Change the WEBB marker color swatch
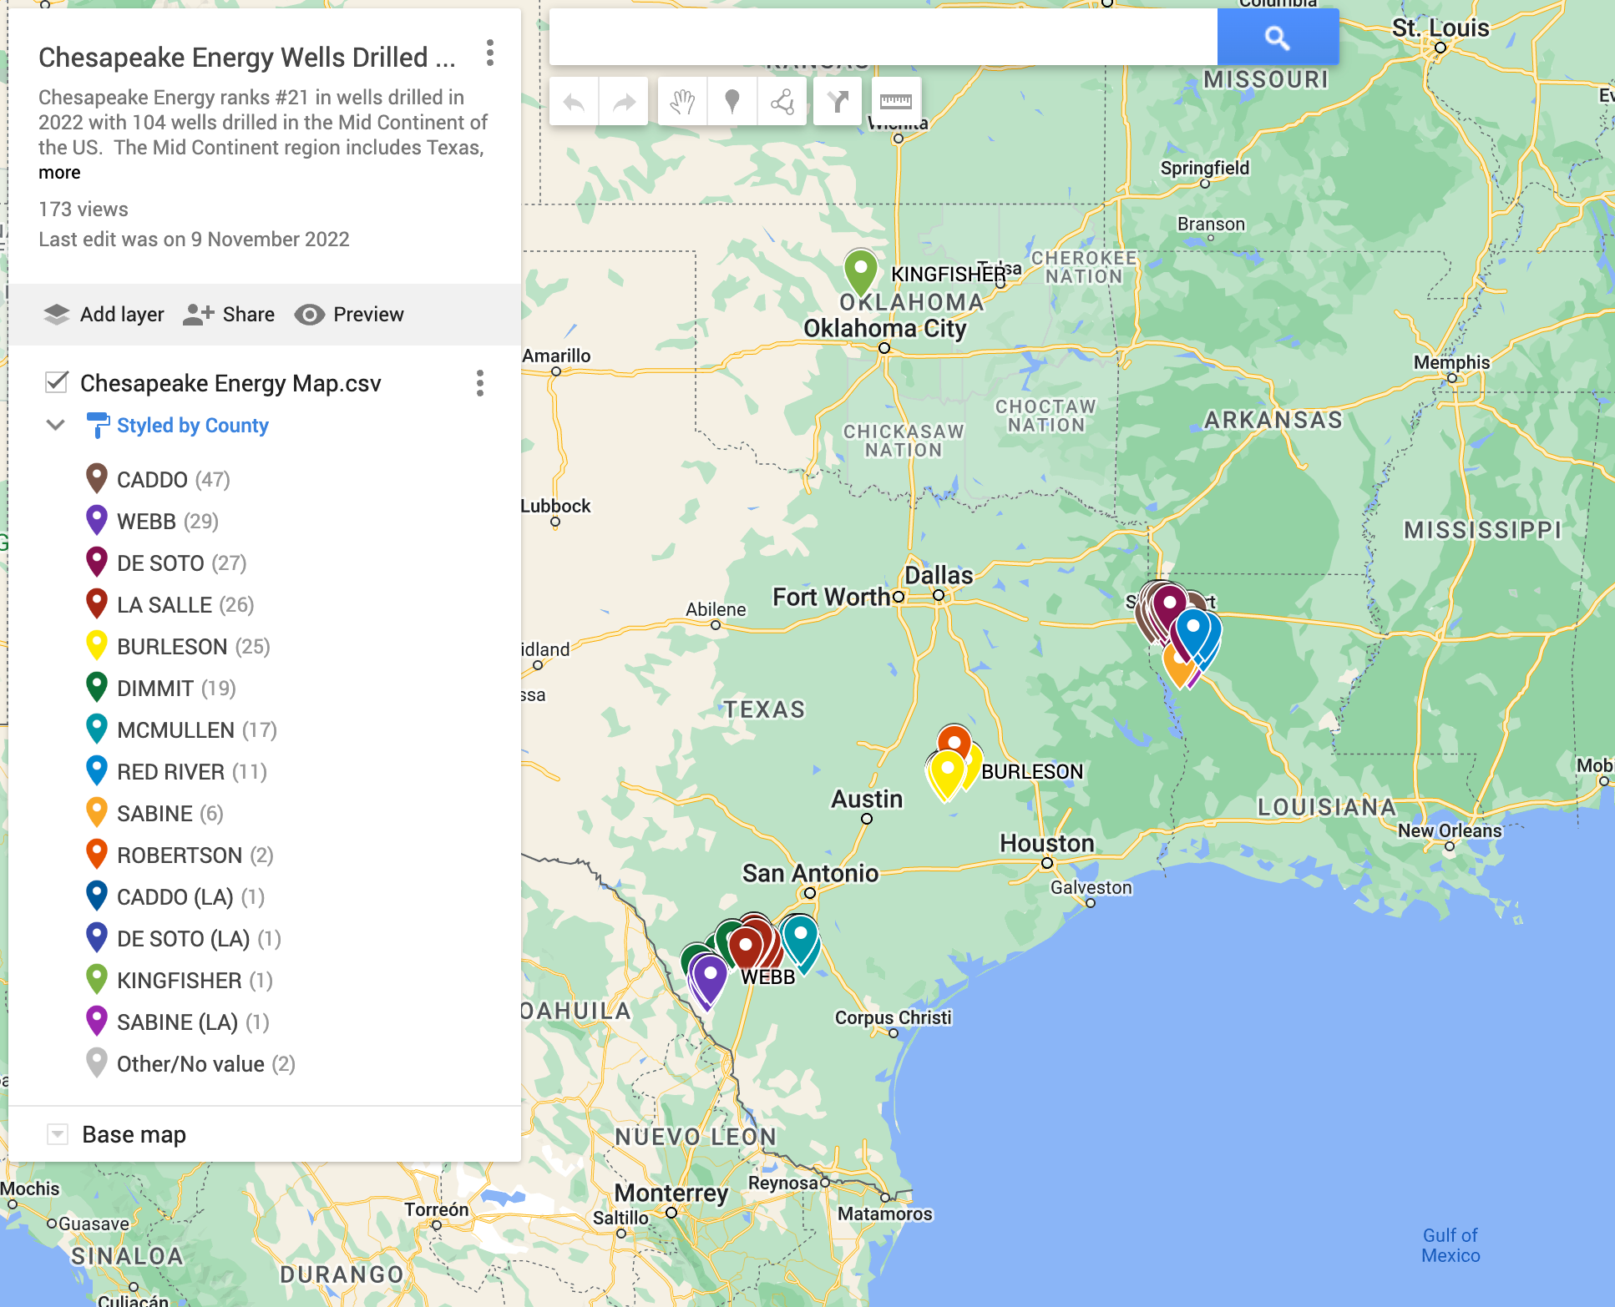 point(98,519)
